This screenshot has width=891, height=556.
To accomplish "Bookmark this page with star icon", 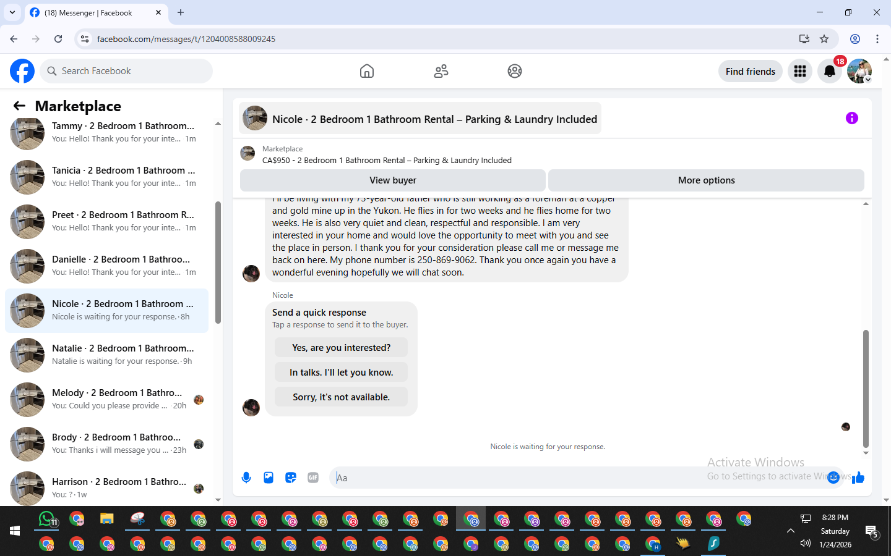I will pyautogui.click(x=824, y=39).
